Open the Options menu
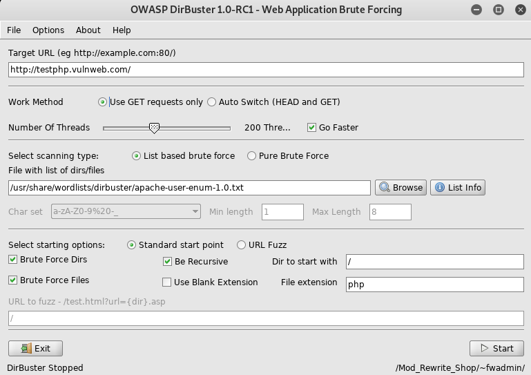Viewport: 531px width, 375px height. (x=48, y=30)
